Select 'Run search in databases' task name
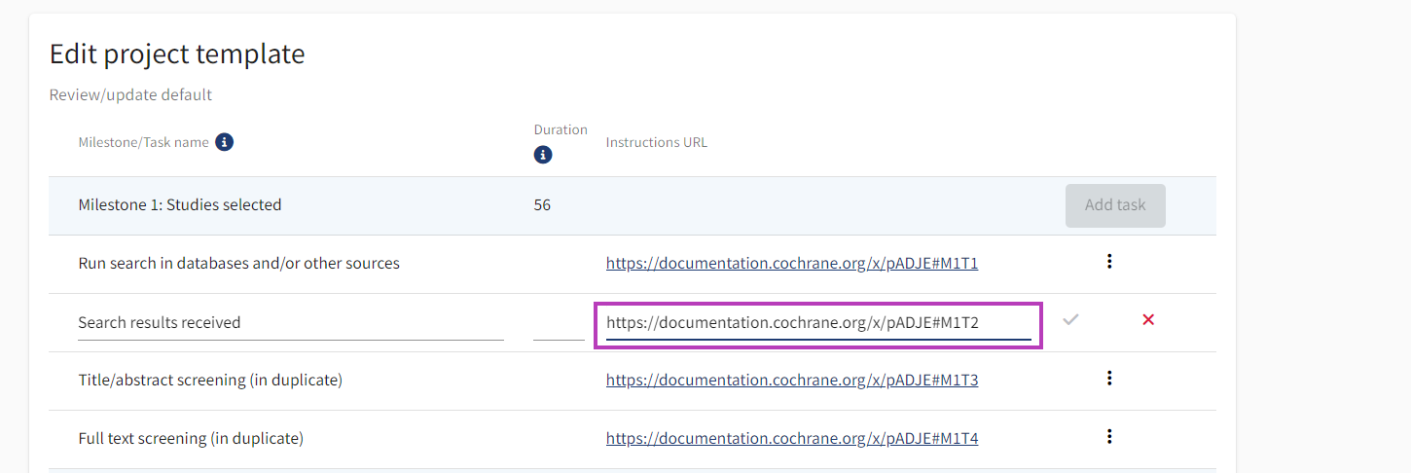1411x473 pixels. 238,263
